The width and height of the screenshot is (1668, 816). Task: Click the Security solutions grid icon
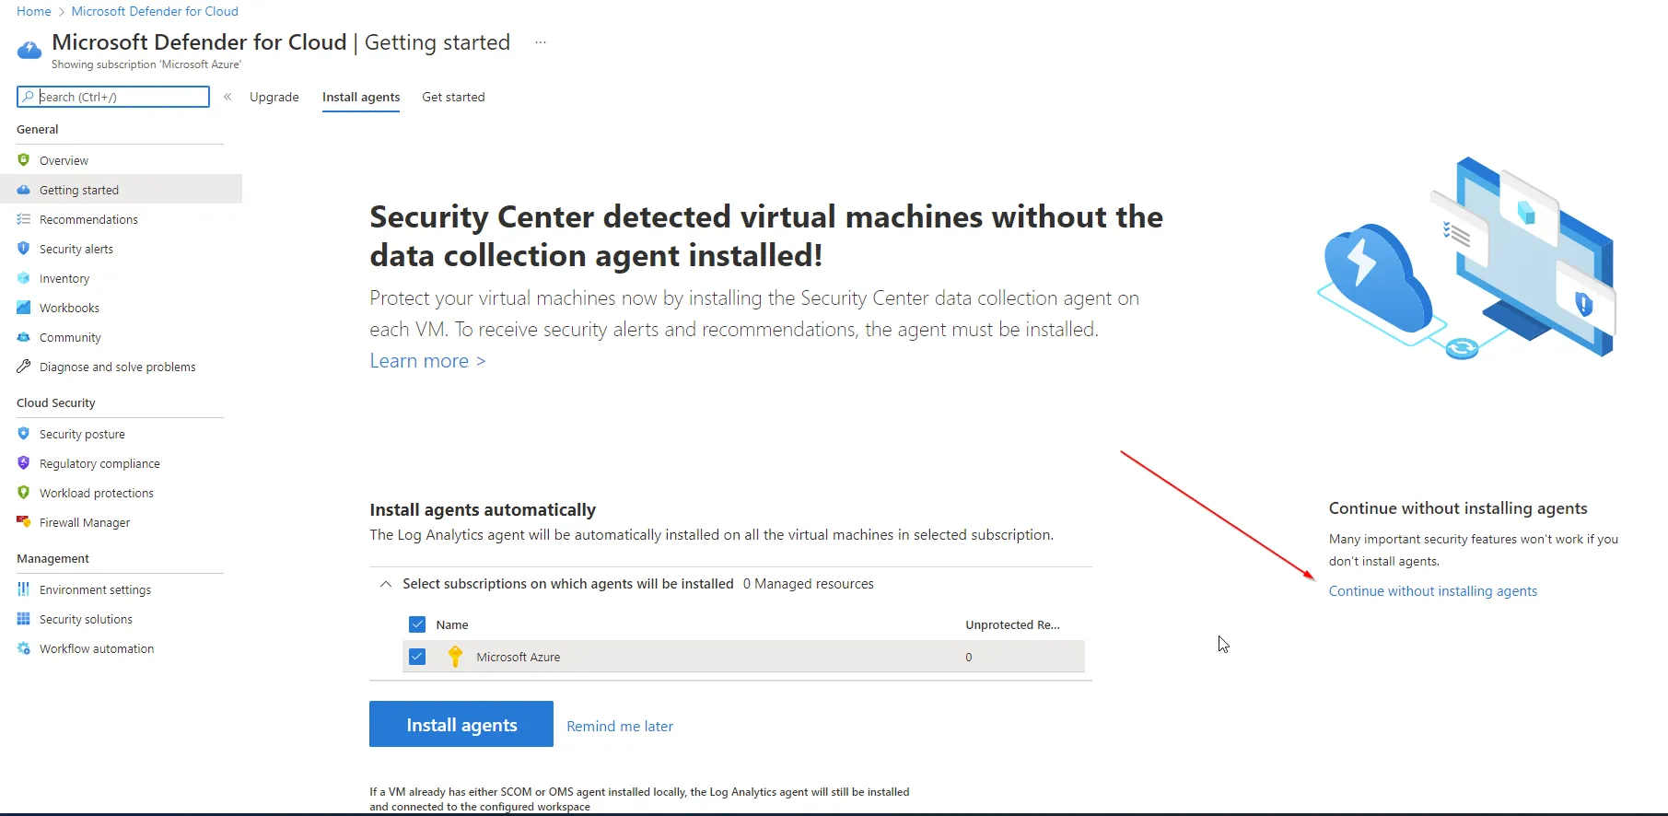click(24, 619)
